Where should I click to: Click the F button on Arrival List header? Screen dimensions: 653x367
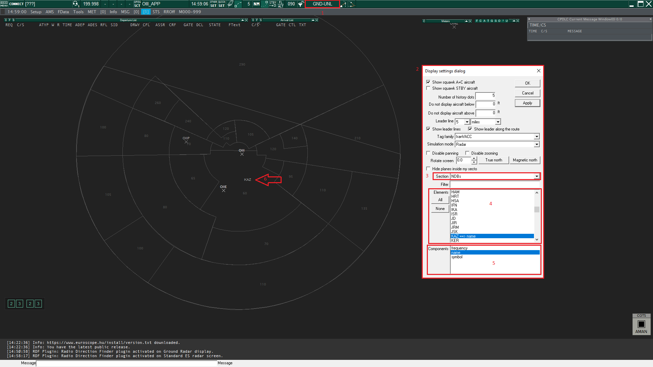click(x=257, y=20)
